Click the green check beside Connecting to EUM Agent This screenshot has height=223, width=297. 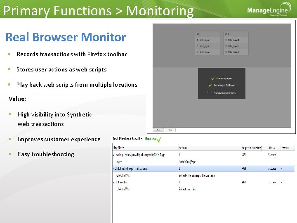coord(210,85)
